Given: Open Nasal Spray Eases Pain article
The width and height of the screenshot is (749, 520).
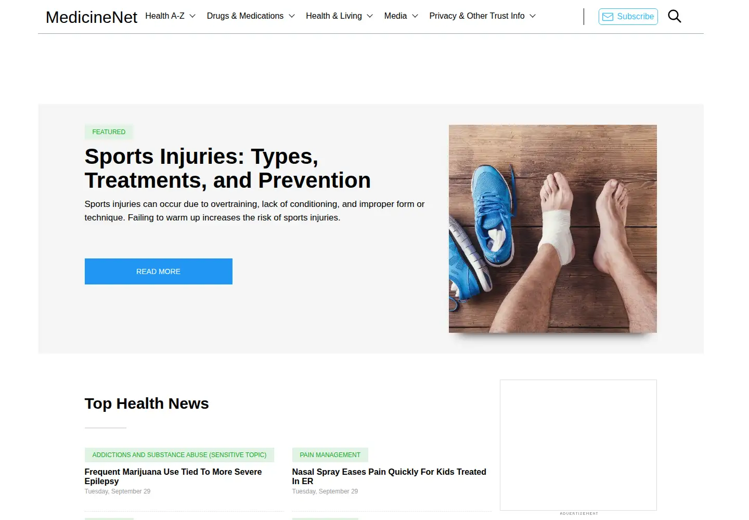Looking at the screenshot, I should tap(389, 476).
